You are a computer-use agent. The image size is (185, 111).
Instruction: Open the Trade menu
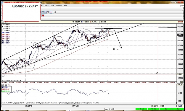pyautogui.click(x=46, y=5)
